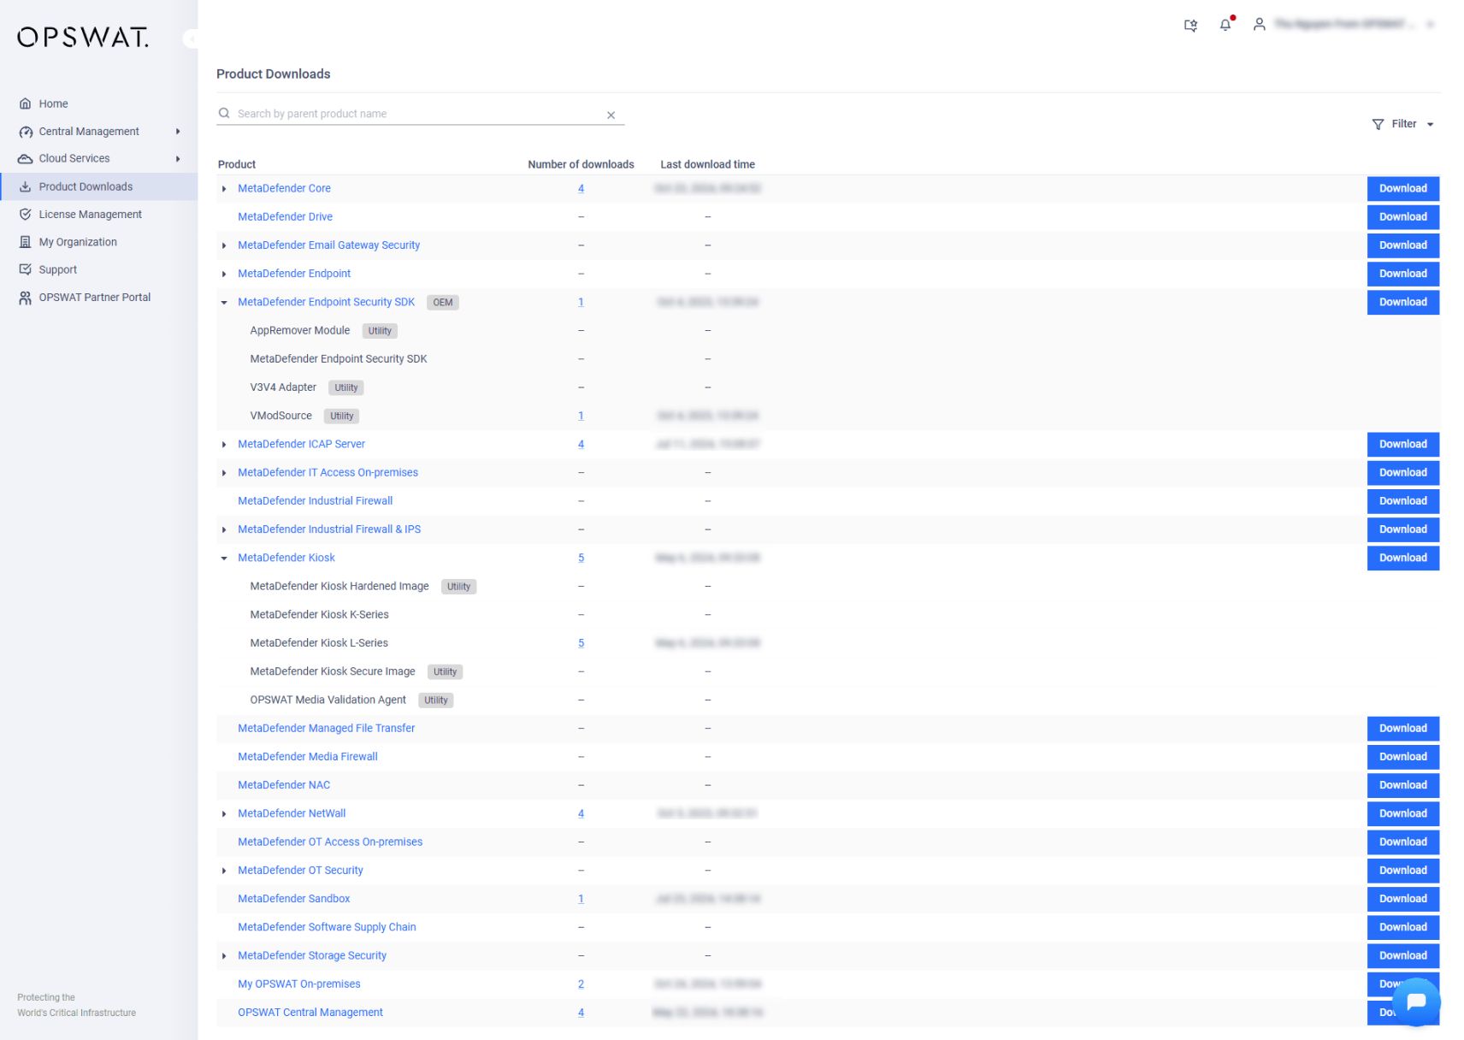Download MetaDefender Core

coord(1402,188)
